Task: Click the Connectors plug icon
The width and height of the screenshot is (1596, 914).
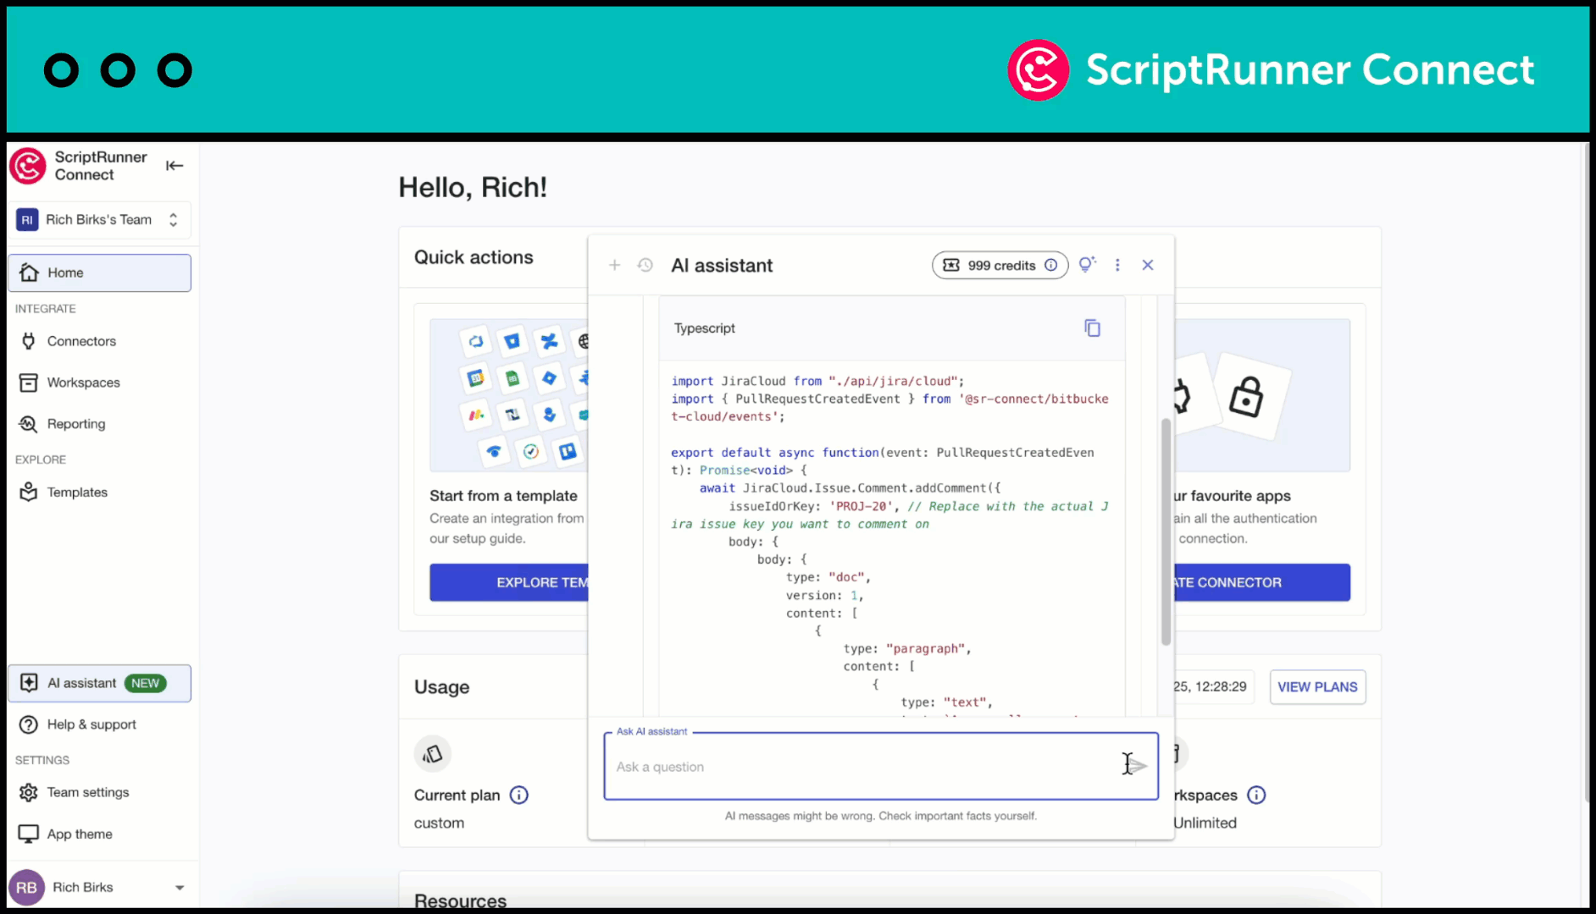Action: [x=29, y=341]
